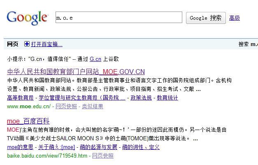Open the 萌的词性、定义 sitelink

pos(141,147)
